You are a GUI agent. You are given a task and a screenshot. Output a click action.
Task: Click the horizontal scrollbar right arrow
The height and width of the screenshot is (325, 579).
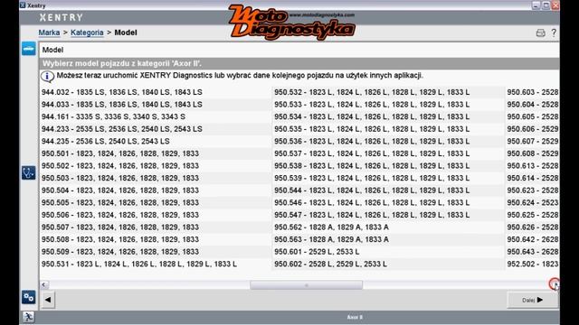554,284
